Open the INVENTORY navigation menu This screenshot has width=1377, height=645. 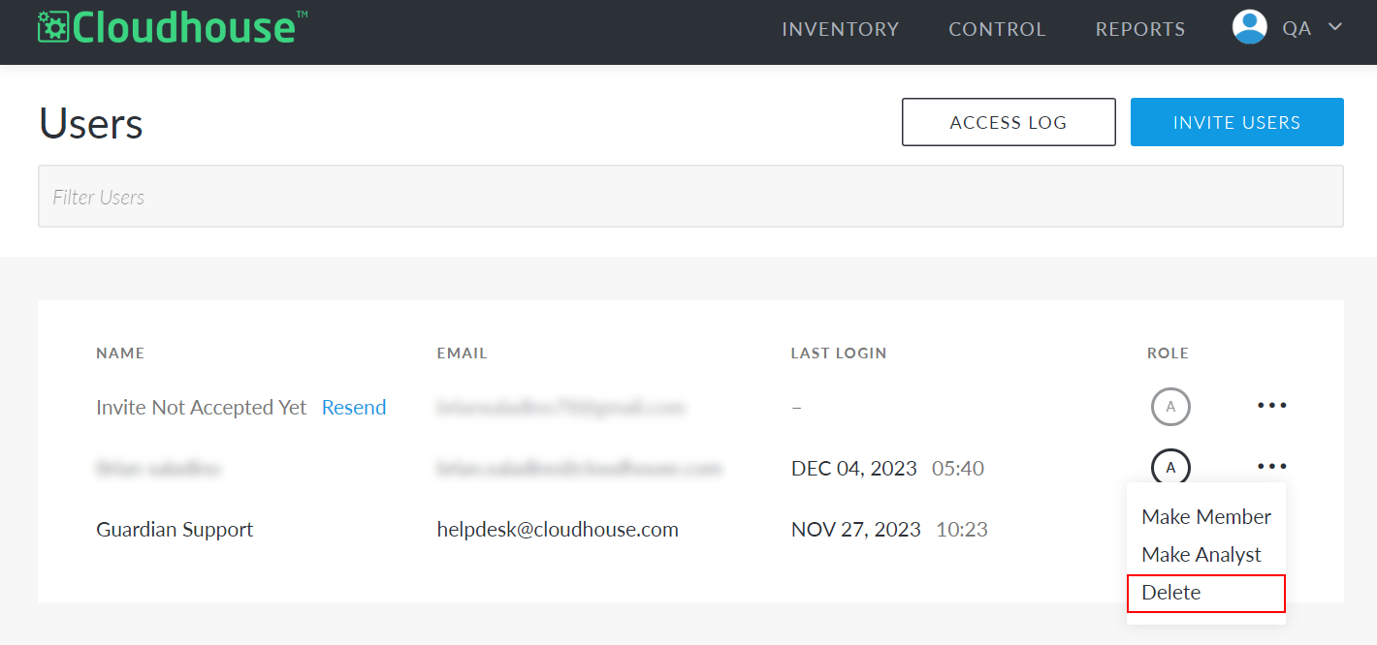point(841,29)
